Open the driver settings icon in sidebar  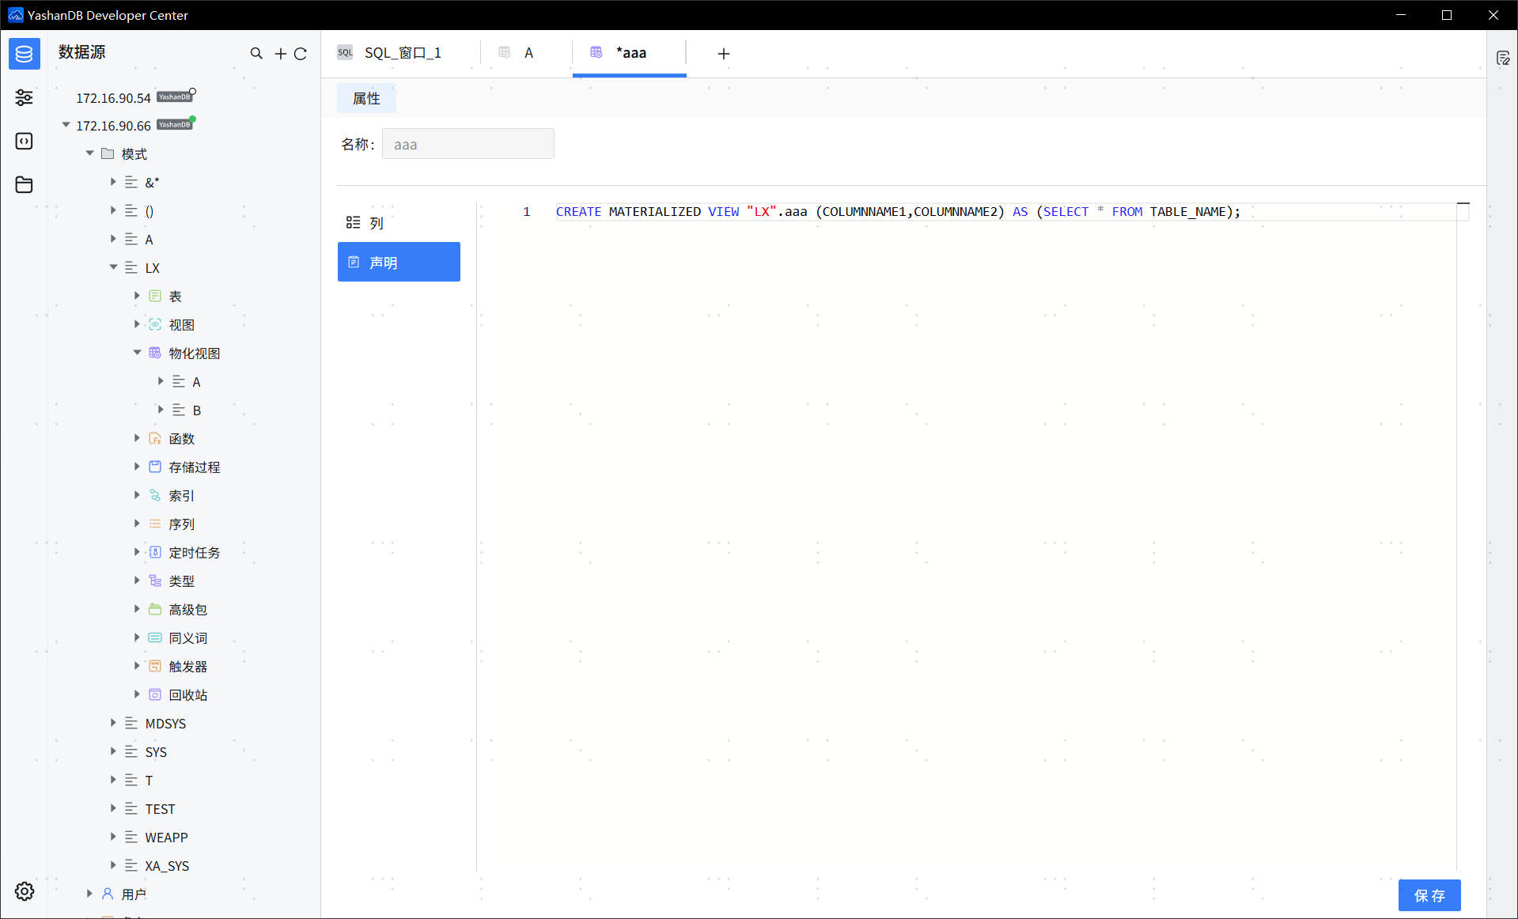pyautogui.click(x=24, y=97)
